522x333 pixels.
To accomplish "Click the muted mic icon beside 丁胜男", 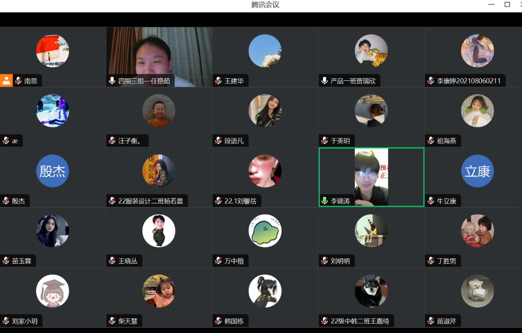I will [431, 261].
